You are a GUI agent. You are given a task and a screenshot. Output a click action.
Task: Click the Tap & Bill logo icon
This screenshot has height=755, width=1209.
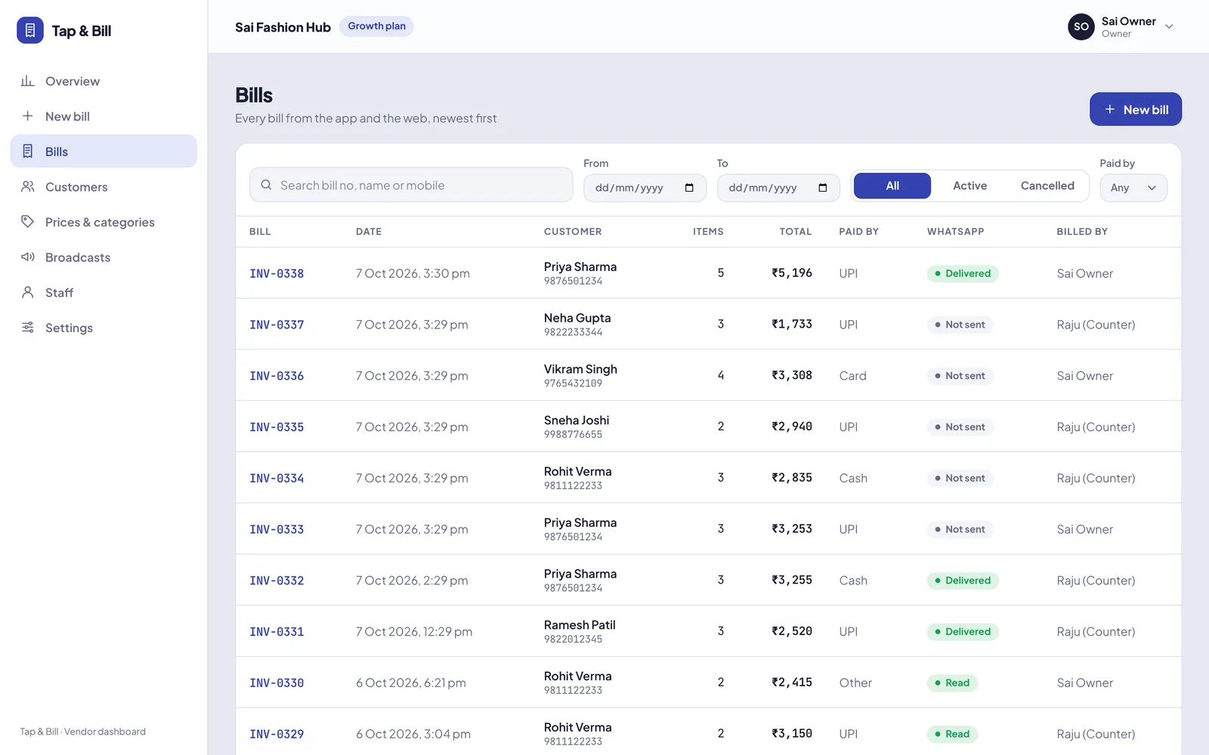coord(30,30)
